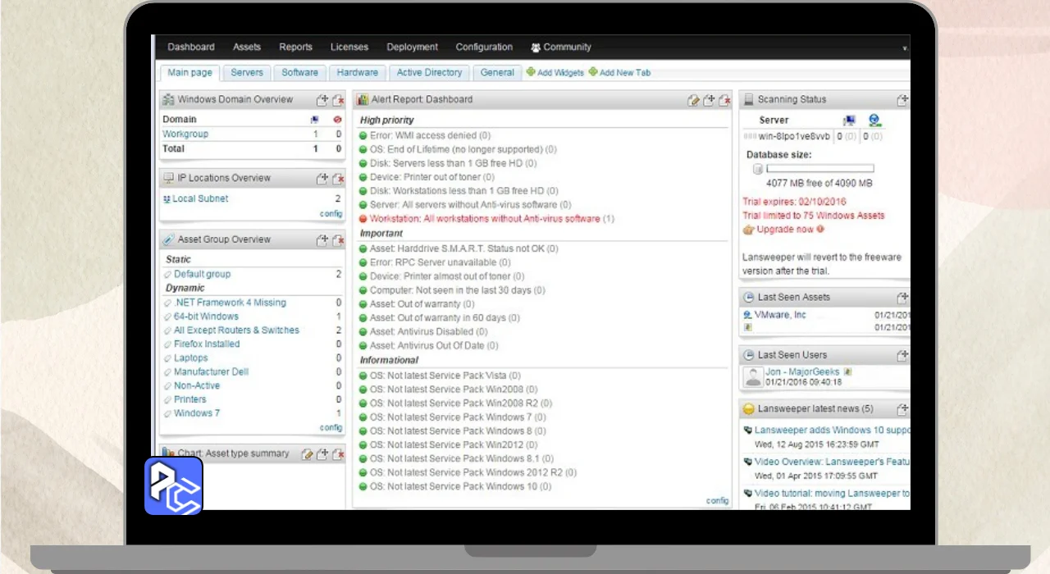1050x574 pixels.
Task: Switch to the General tab
Action: (x=497, y=73)
